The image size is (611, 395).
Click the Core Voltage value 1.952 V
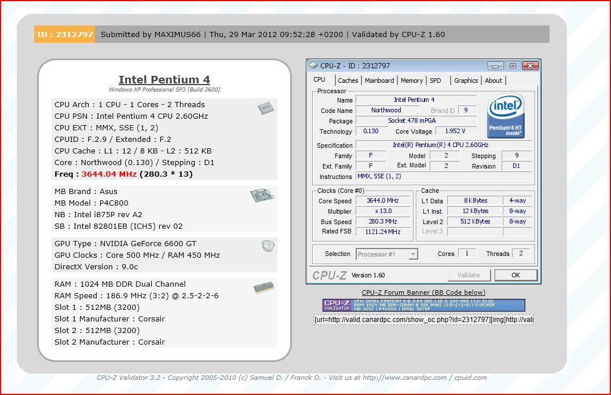click(456, 131)
